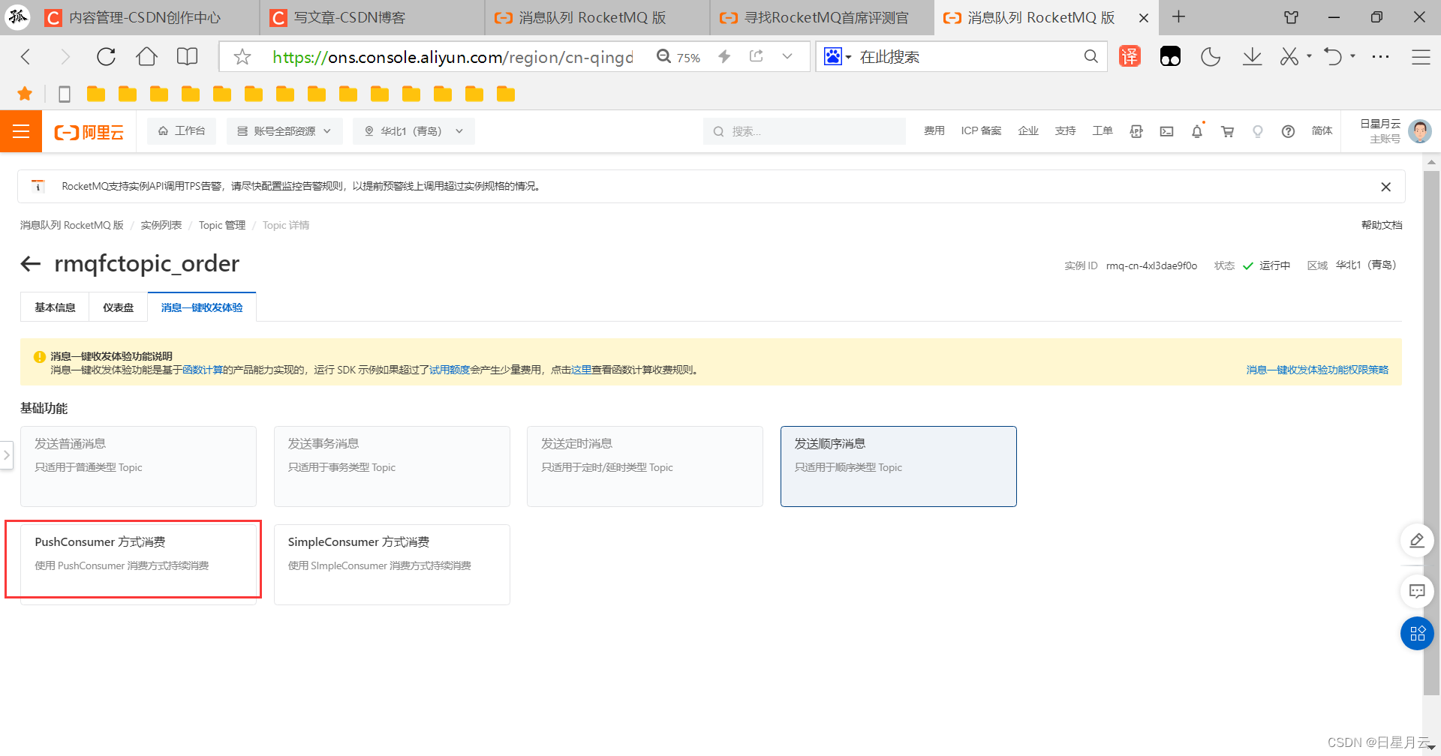Open the help question mark icon
Image resolution: width=1441 pixels, height=756 pixels.
click(x=1288, y=131)
